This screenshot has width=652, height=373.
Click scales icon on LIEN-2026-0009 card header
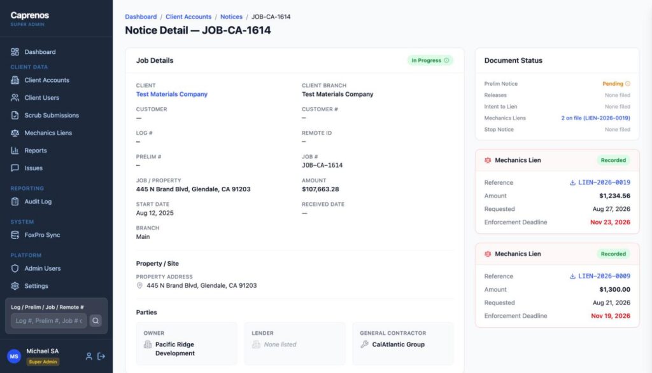point(488,254)
